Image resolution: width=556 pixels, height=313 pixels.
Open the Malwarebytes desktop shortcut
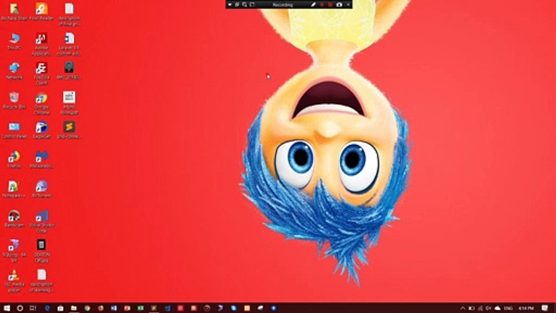tap(42, 160)
